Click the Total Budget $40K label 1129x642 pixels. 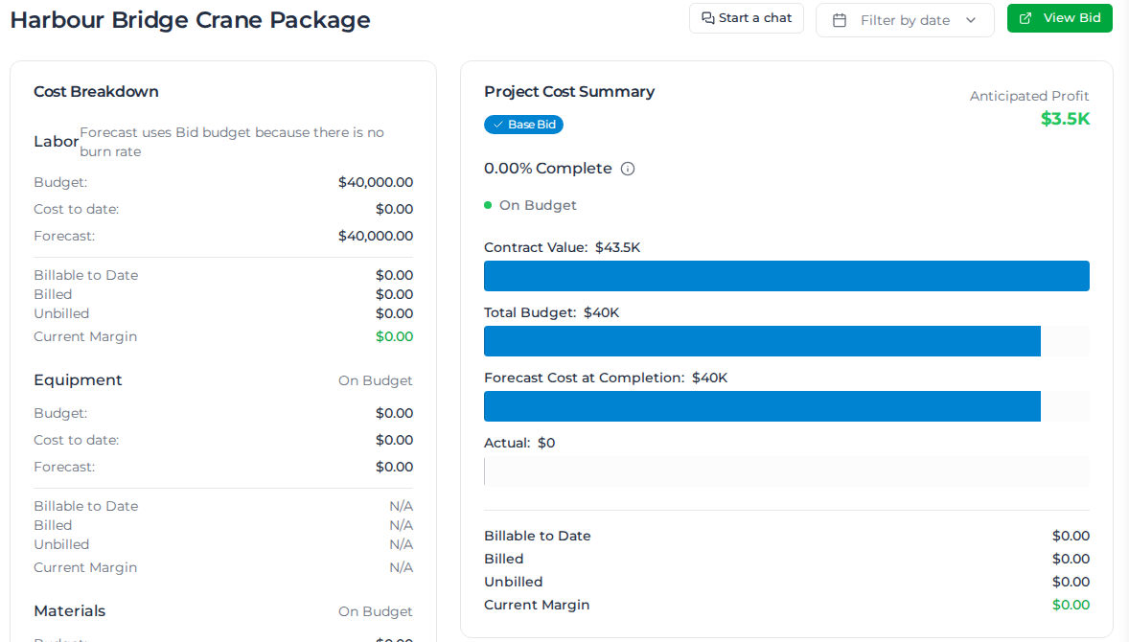click(551, 312)
